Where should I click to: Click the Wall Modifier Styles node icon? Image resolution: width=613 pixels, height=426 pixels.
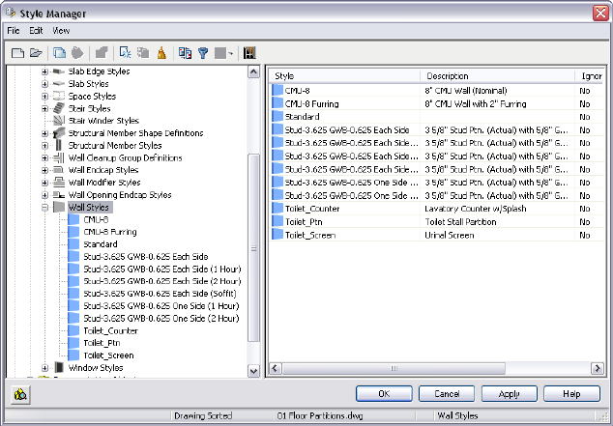(x=59, y=182)
